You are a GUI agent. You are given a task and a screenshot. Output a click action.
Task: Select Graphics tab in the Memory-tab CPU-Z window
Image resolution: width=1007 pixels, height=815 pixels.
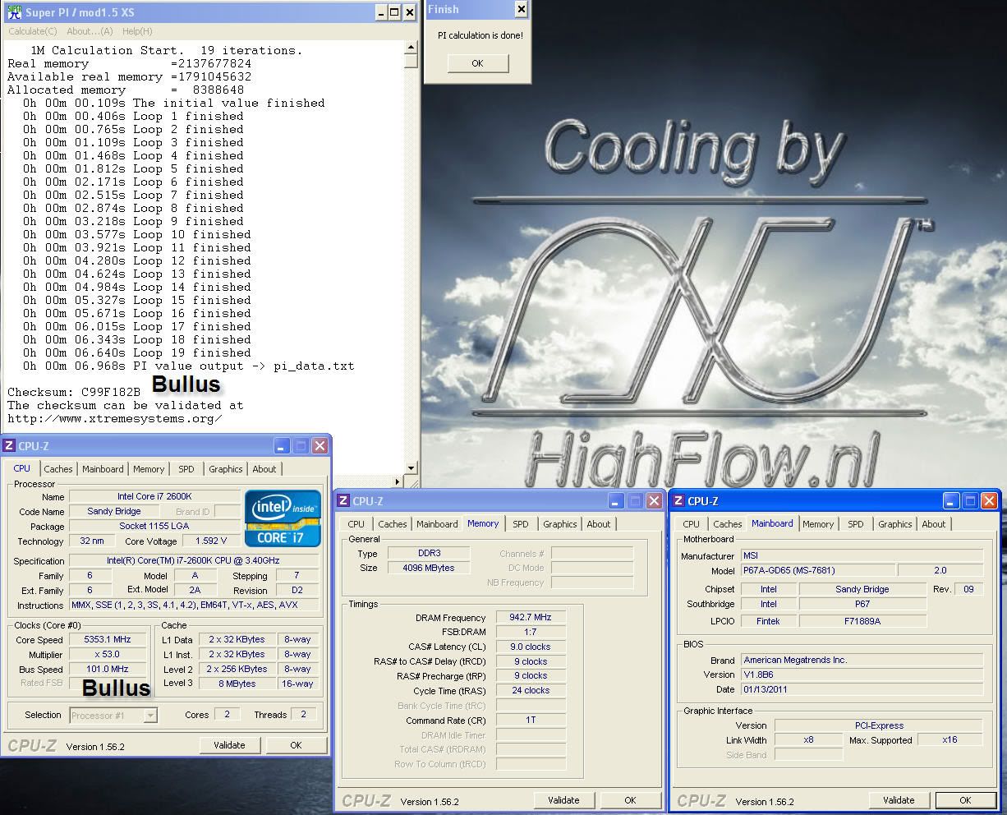point(560,524)
